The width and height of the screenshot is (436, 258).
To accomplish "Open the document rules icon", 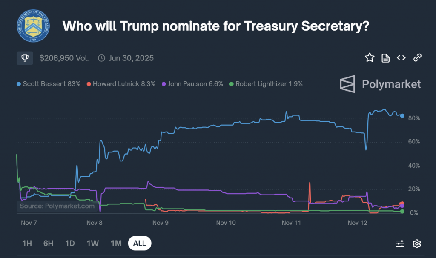I will click(385, 58).
